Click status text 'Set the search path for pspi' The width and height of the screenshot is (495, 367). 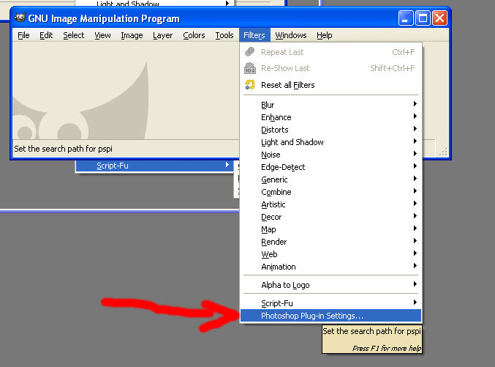pos(63,149)
